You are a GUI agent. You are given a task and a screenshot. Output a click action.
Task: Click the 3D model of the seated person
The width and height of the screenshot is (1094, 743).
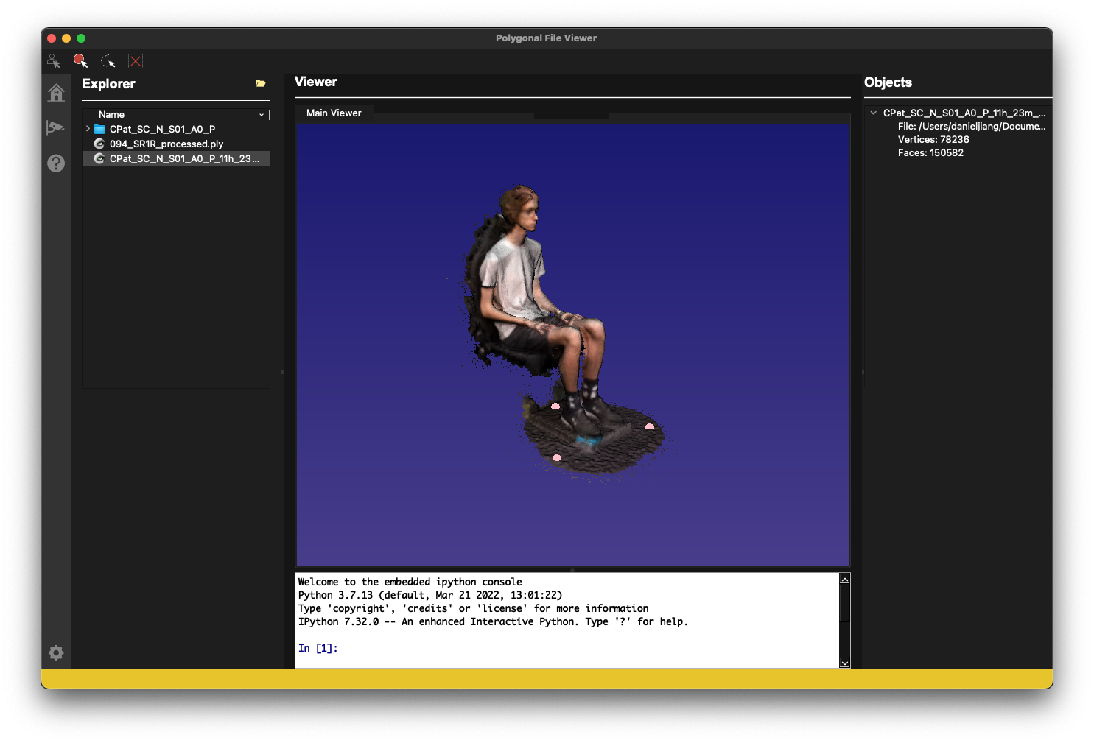545,309
